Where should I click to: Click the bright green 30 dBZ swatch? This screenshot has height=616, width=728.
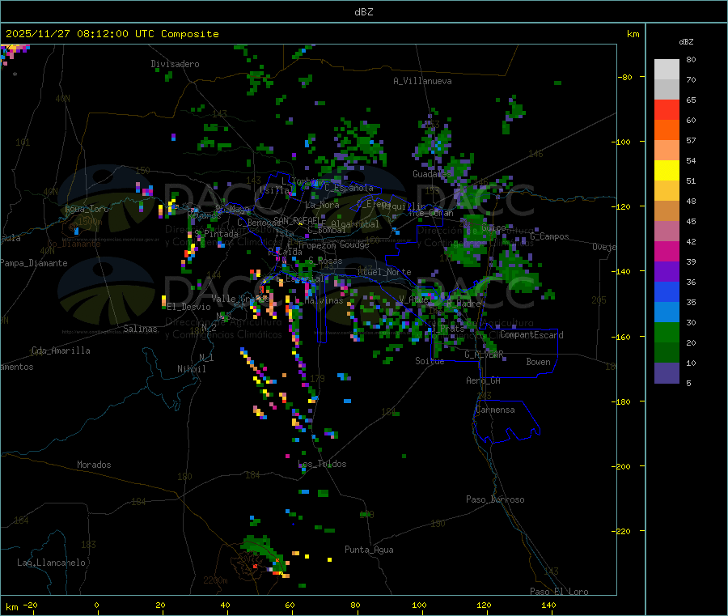point(667,332)
